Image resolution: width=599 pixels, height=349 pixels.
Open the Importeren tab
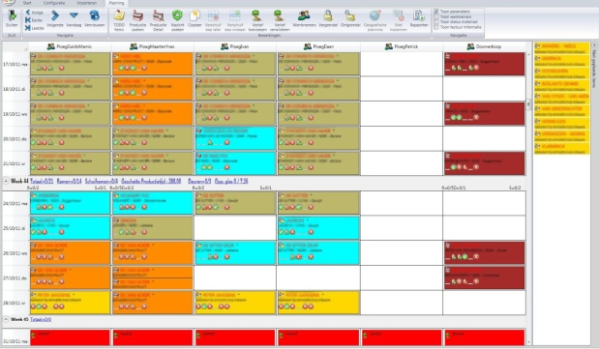click(x=87, y=3)
